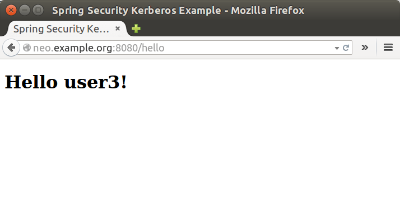Go back using the back arrow button

click(11, 48)
